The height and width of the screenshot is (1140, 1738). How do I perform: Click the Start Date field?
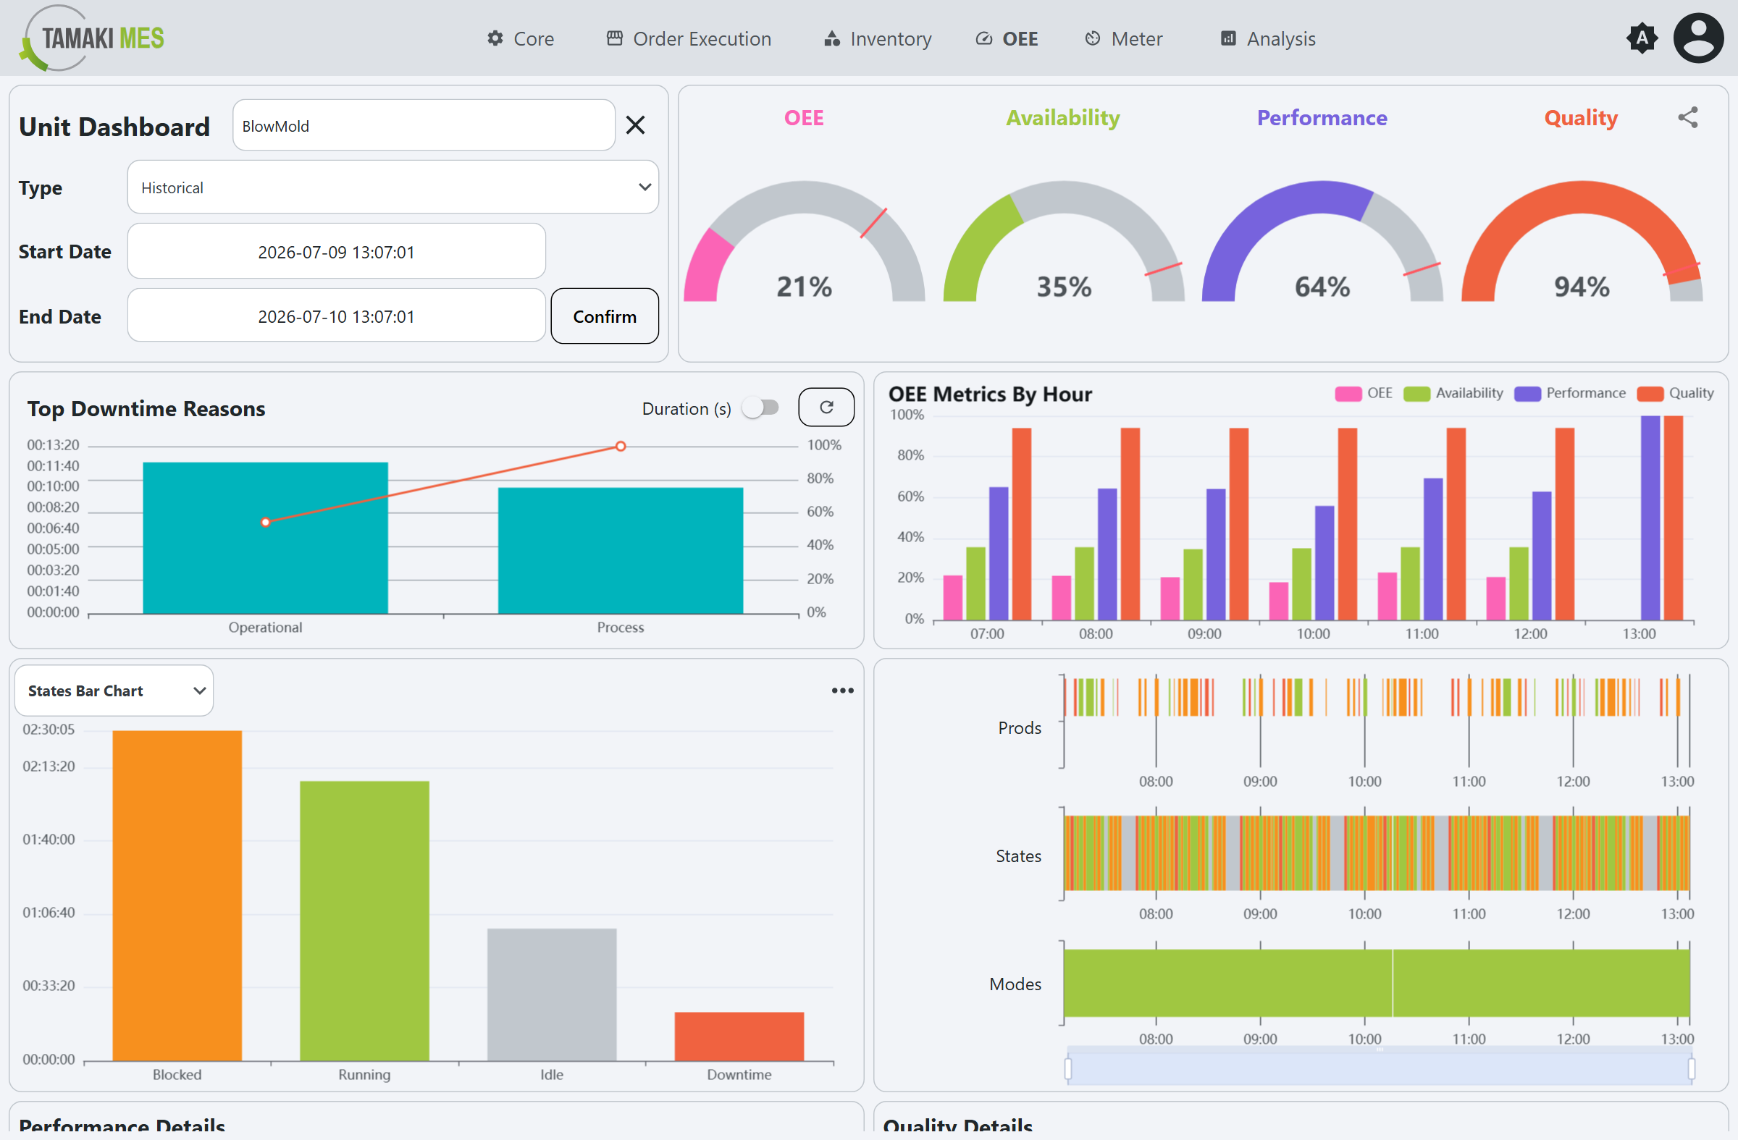tap(336, 252)
